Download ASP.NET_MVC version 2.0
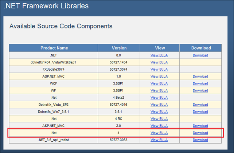Screen dimensions: 234x153 pyautogui.click(x=200, y=125)
